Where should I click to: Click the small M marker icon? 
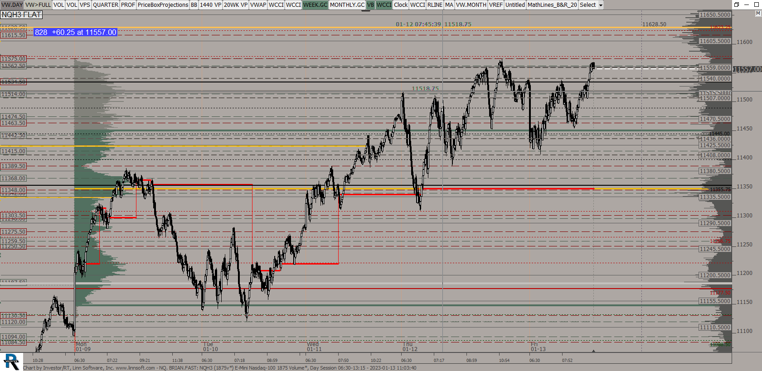click(758, 14)
